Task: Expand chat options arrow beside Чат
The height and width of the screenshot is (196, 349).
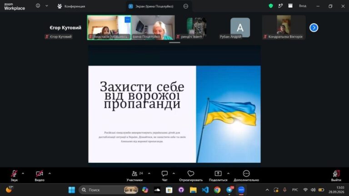Action: point(174,174)
